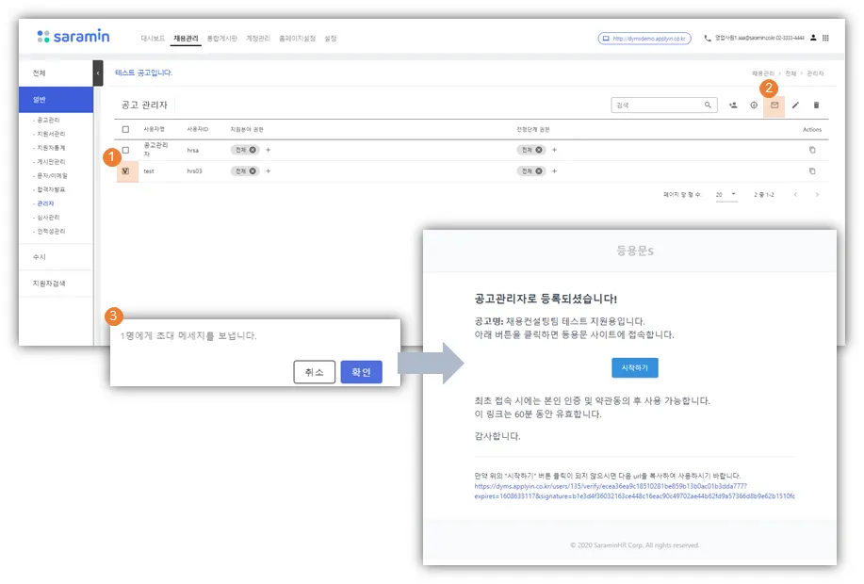Click the verify URL link in the email
864x584 pixels.
[634, 492]
